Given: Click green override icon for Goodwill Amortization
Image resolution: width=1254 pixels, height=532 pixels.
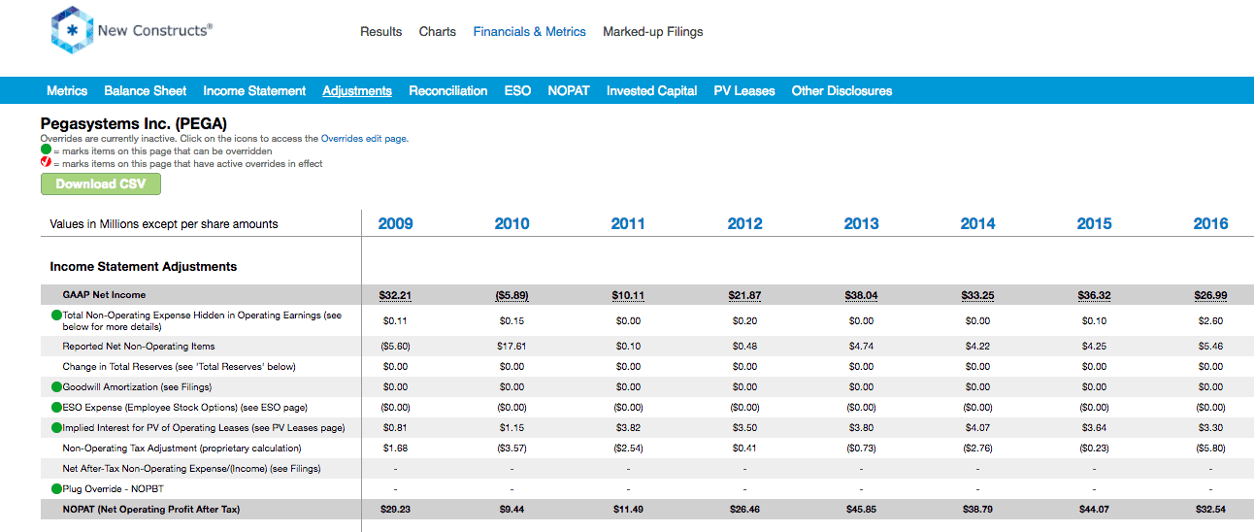Looking at the screenshot, I should (56, 387).
